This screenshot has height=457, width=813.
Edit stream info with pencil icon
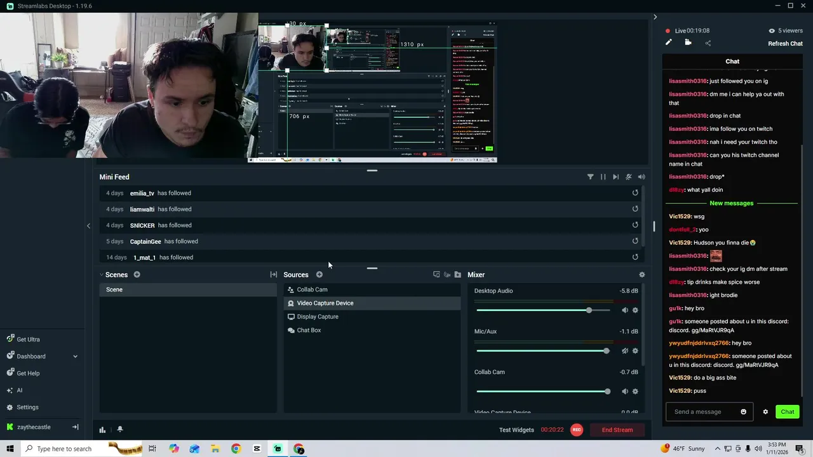pos(668,43)
